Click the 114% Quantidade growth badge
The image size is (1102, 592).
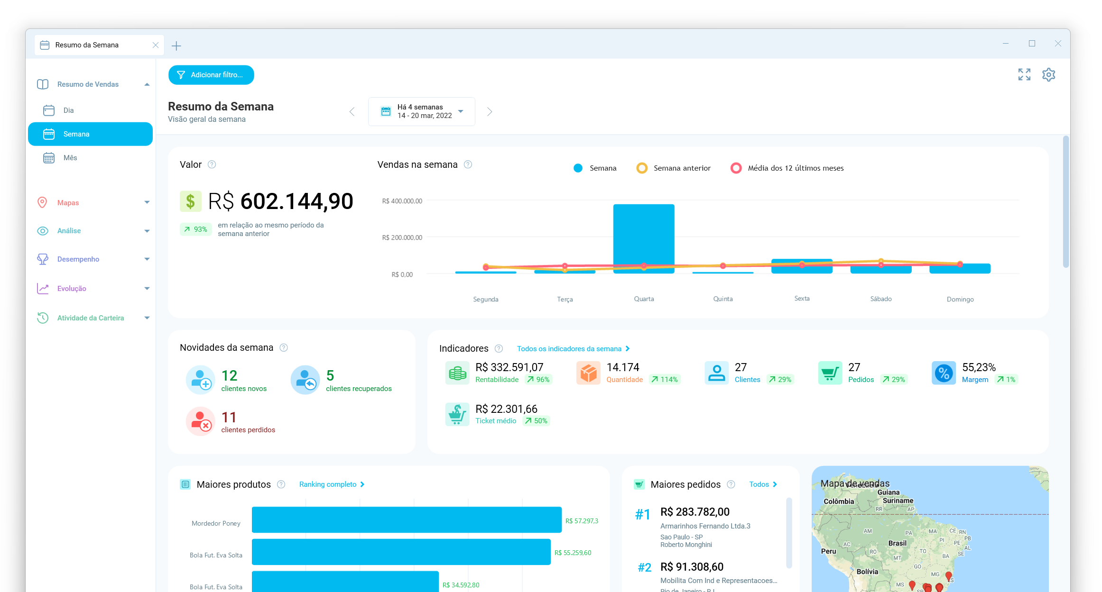[665, 380]
